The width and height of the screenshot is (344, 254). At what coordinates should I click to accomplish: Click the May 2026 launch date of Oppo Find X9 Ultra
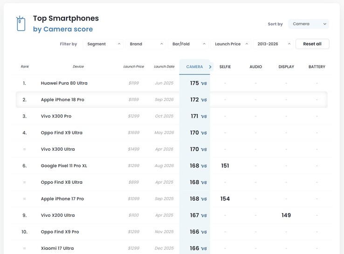[x=164, y=133]
